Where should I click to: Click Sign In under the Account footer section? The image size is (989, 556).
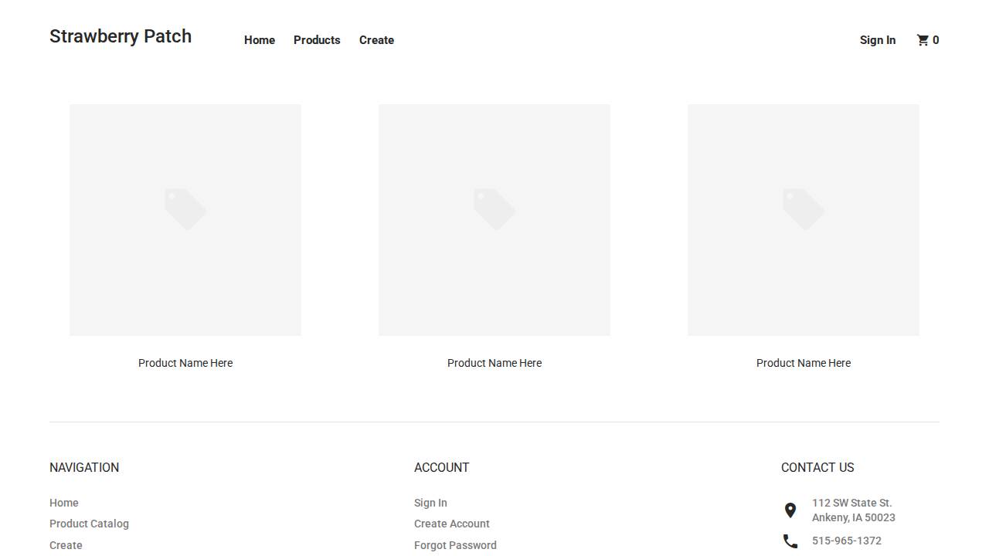coord(430,502)
